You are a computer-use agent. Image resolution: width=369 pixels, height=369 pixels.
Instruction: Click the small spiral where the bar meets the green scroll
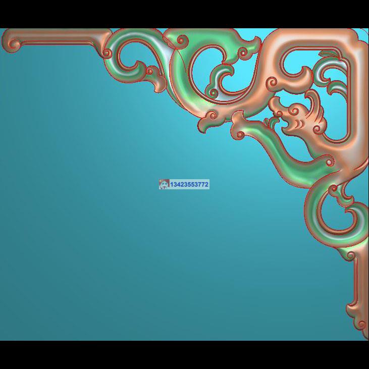[x=107, y=52]
